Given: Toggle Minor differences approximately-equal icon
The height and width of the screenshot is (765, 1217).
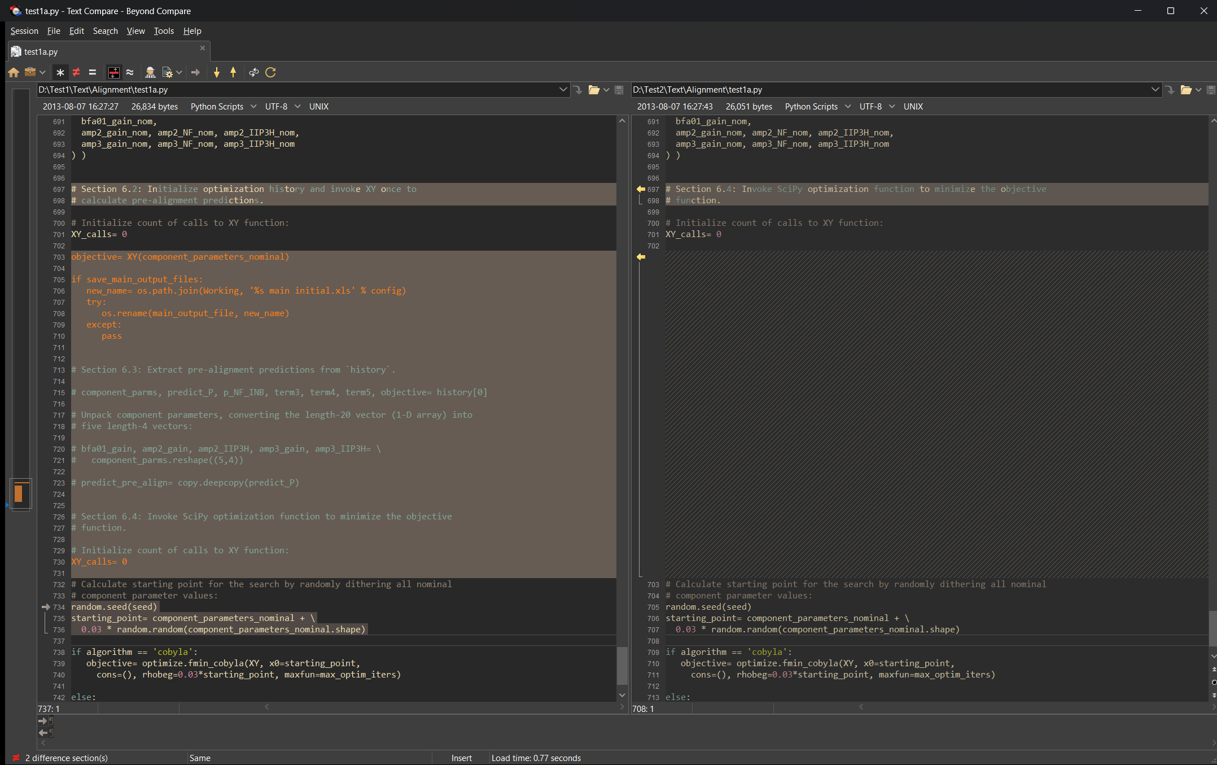Looking at the screenshot, I should coord(130,72).
